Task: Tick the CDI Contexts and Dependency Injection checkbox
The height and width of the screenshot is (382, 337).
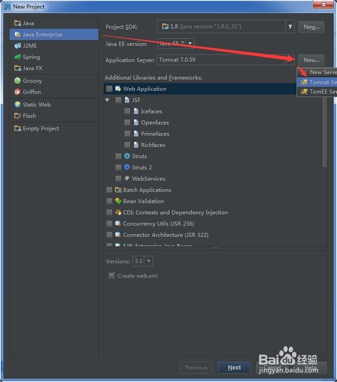Action: pos(109,212)
